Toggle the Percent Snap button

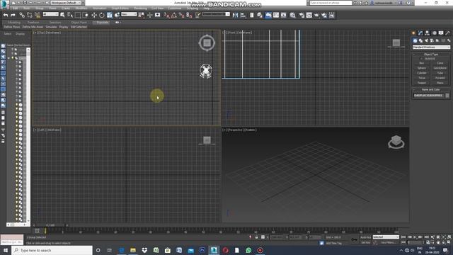(182, 15)
